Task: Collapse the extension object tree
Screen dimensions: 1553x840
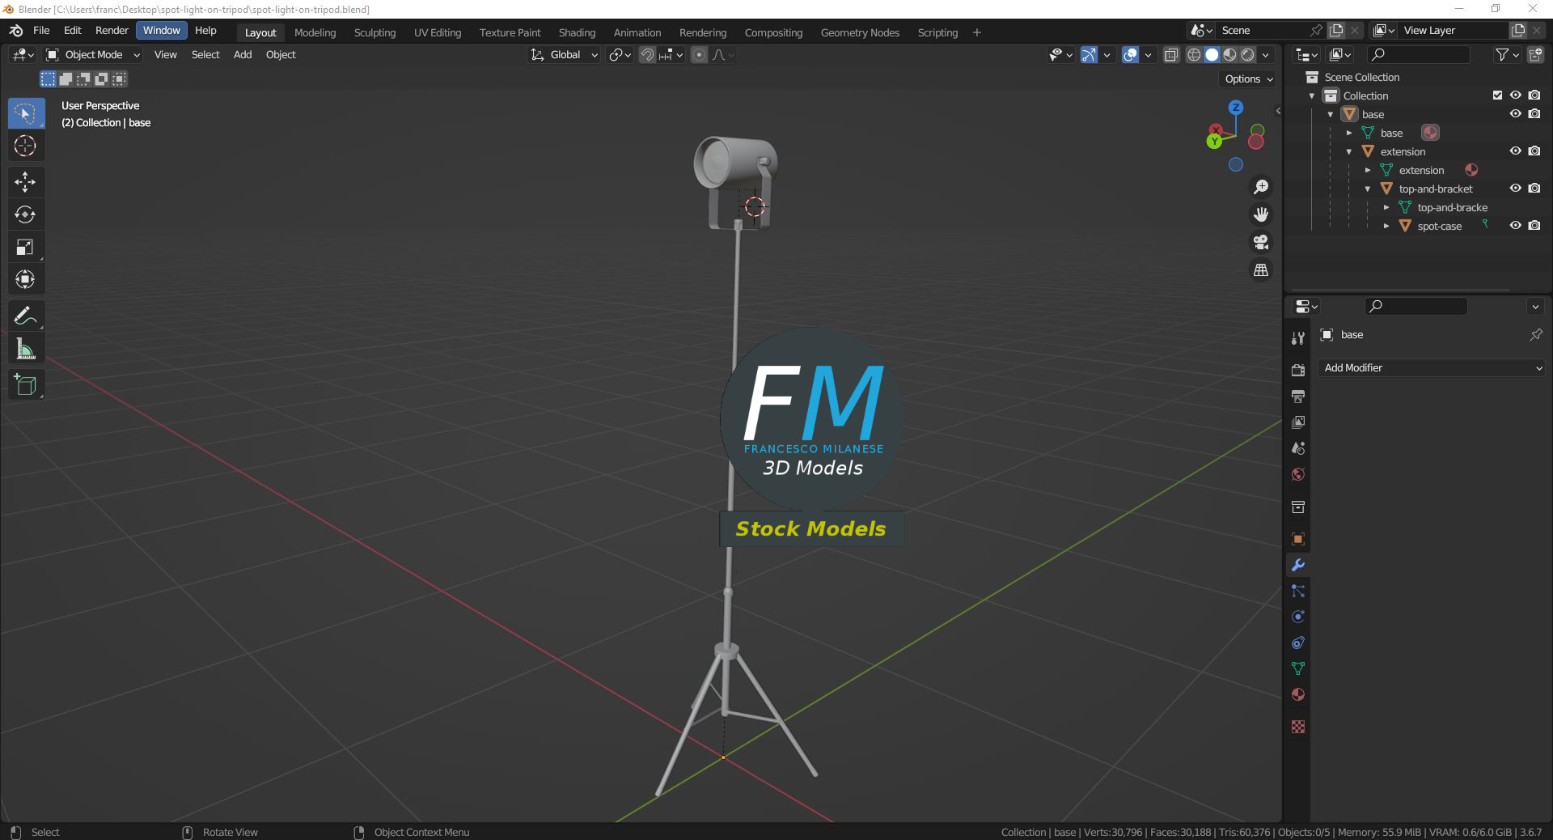Action: (1349, 151)
